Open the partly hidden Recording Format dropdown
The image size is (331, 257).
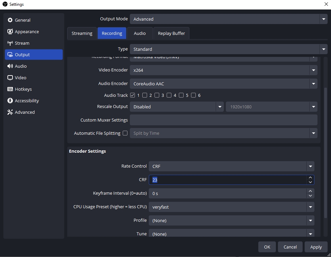point(223,59)
